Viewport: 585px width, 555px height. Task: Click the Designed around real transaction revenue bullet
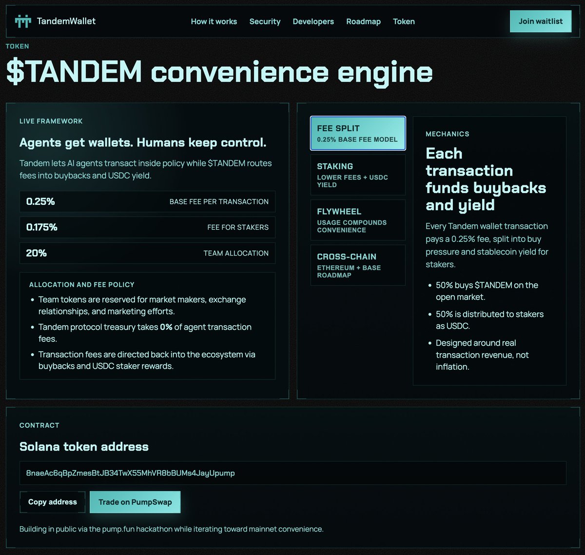482,355
